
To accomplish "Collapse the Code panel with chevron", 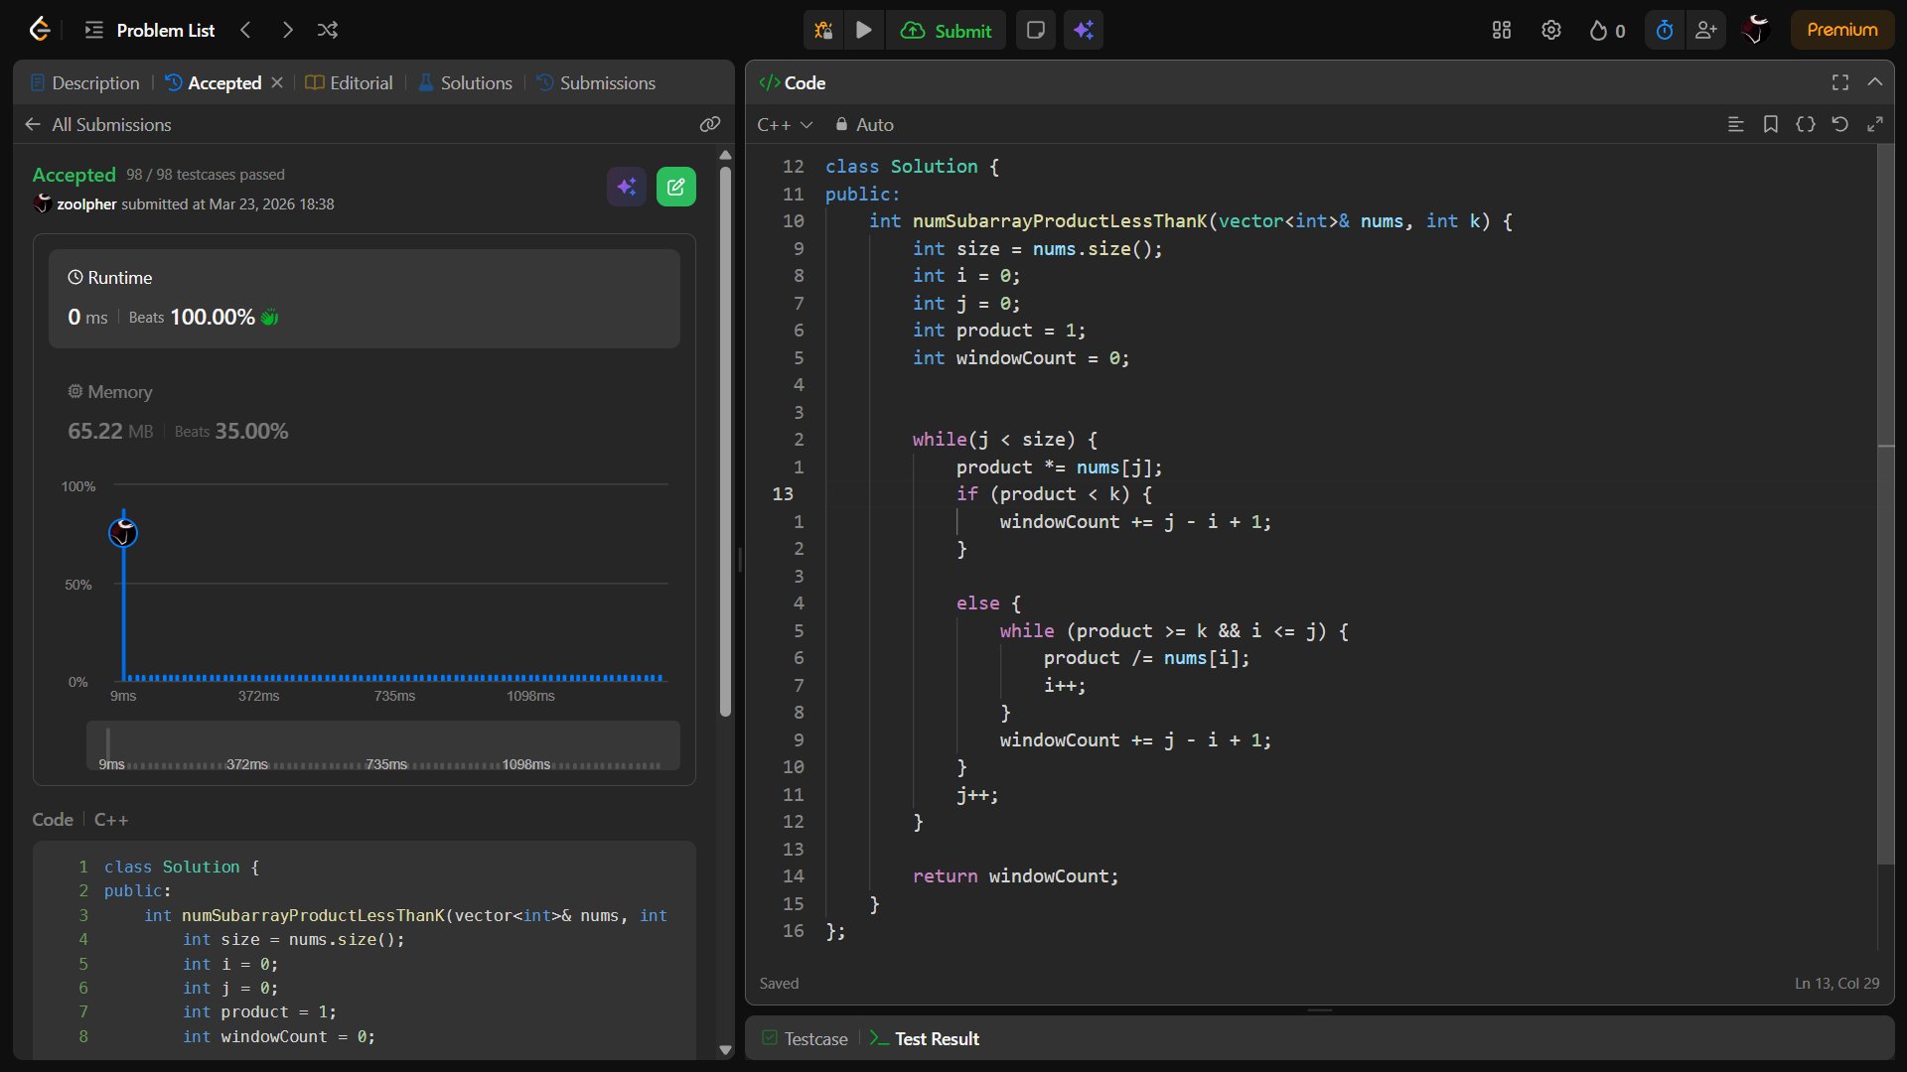I will pyautogui.click(x=1874, y=82).
